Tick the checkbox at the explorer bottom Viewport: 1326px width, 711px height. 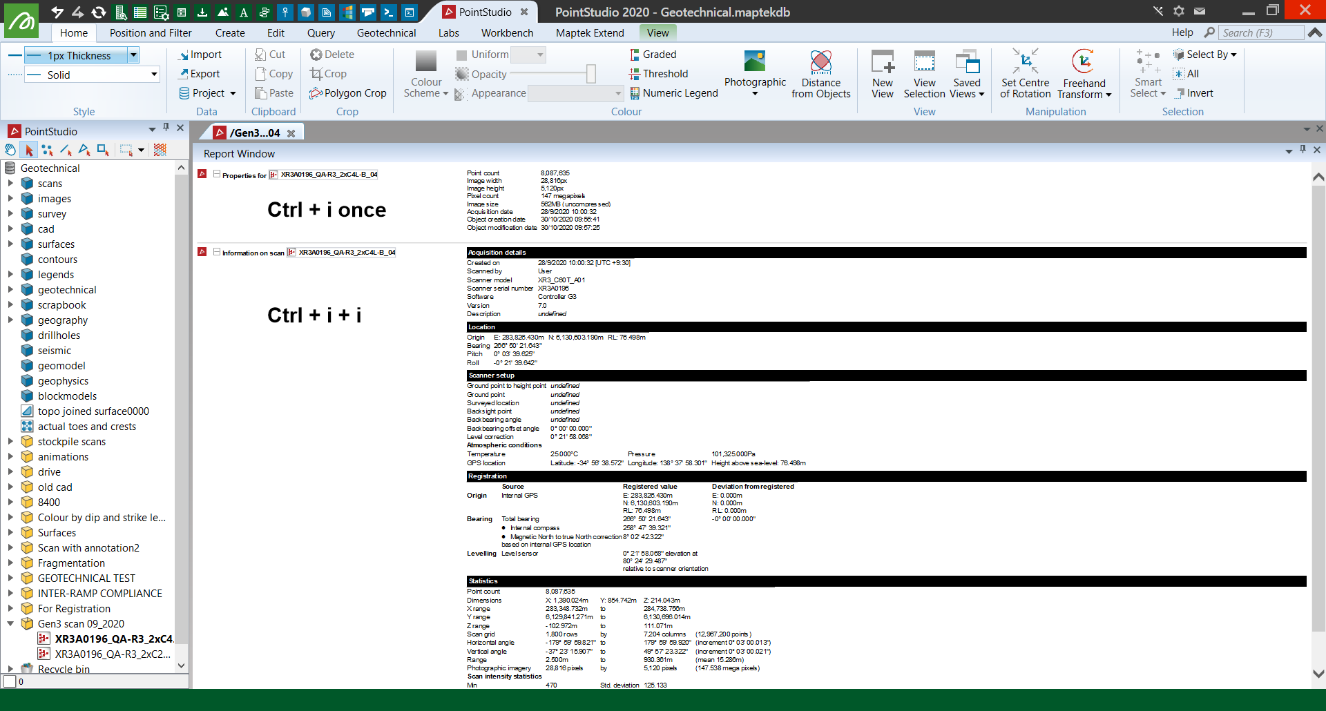[x=10, y=681]
